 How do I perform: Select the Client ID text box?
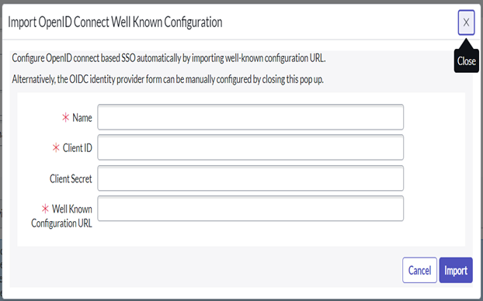251,147
